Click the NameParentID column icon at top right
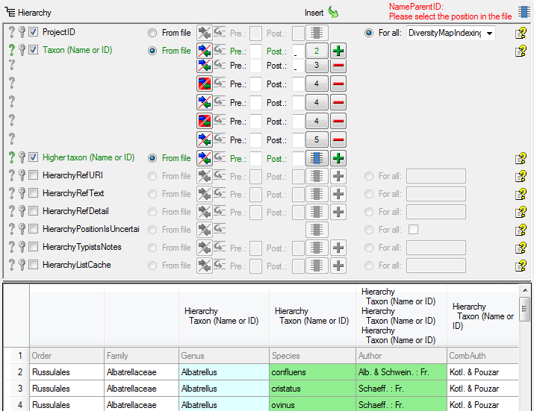 524,10
